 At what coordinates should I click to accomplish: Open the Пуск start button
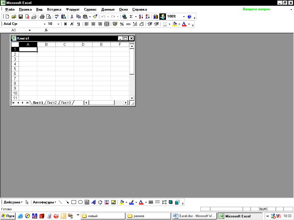coord(8,216)
